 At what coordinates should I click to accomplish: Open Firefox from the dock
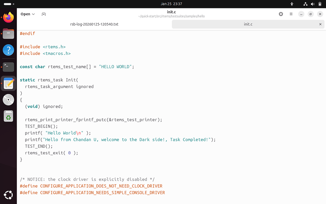click(x=8, y=17)
